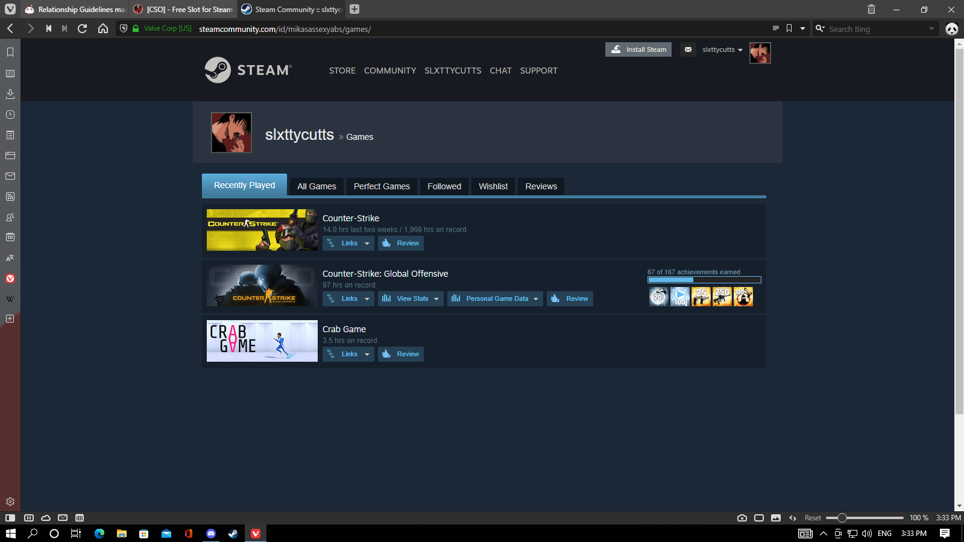The width and height of the screenshot is (964, 542).
Task: Toggle images loading in status bar
Action: (x=776, y=518)
